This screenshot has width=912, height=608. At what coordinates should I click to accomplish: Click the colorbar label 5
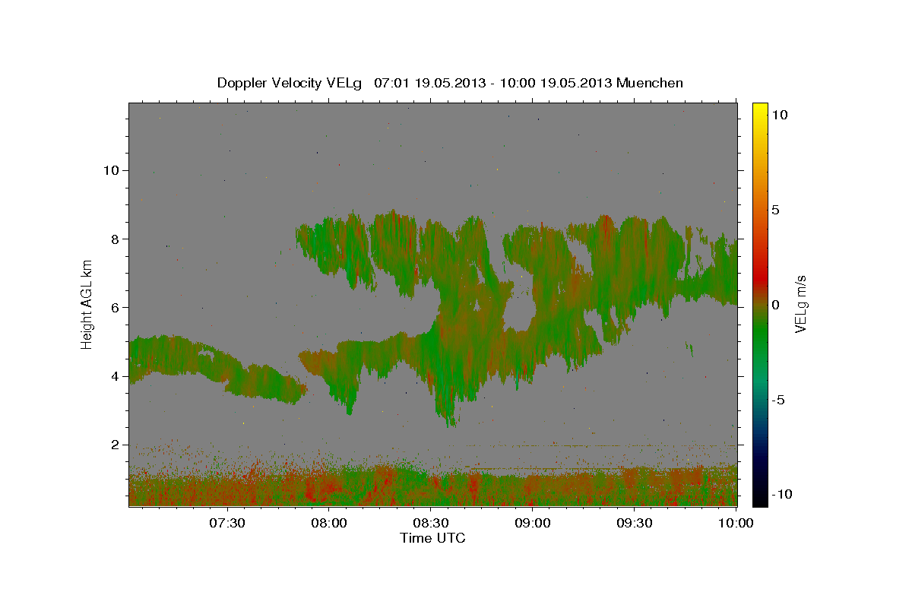point(775,210)
